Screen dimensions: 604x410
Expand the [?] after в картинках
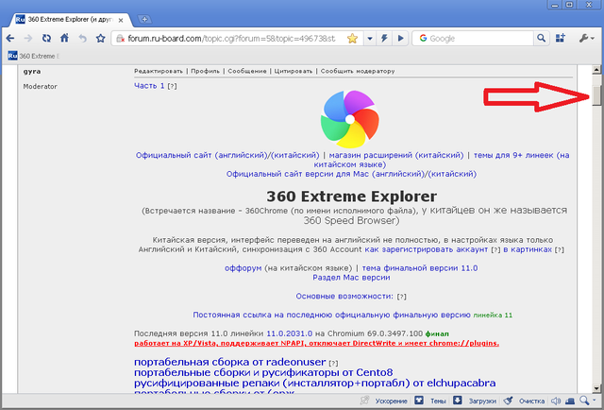(x=560, y=250)
